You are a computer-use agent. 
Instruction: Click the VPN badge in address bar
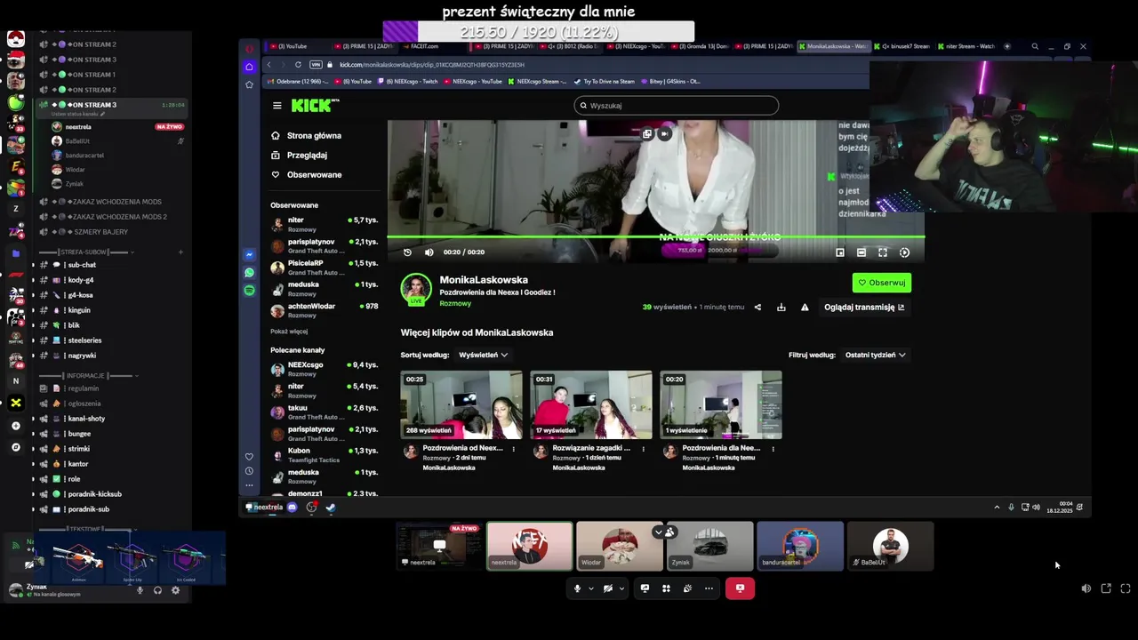click(x=316, y=65)
